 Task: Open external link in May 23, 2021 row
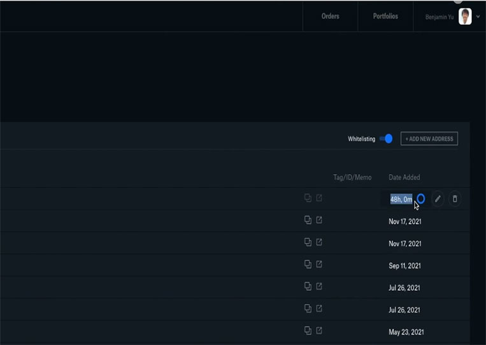[319, 330]
